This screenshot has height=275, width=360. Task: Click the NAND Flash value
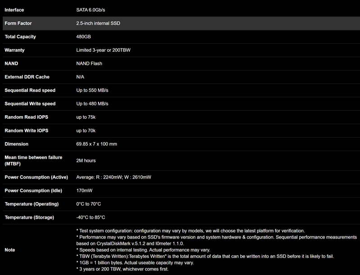coord(89,63)
